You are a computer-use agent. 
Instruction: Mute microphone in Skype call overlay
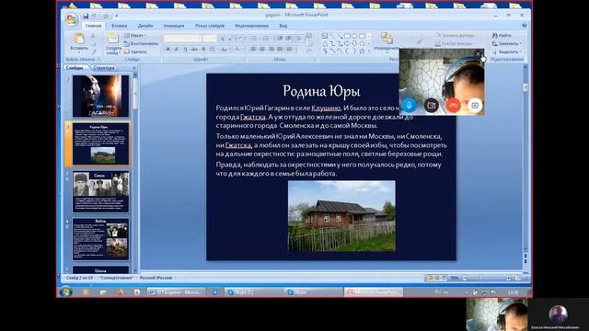(x=409, y=105)
